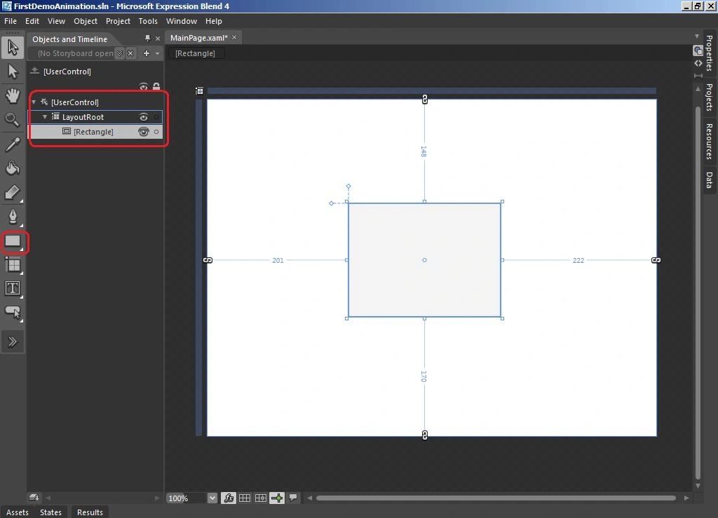This screenshot has height=518, width=718.
Task: Pick the Grid layout panel tool
Action: [13, 265]
